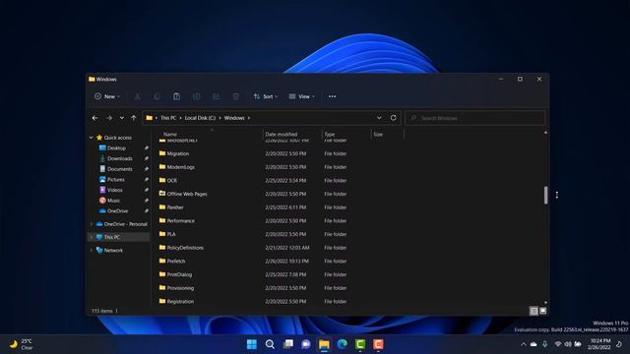Open the New item dropdown
This screenshot has width=630, height=354.
point(107,96)
